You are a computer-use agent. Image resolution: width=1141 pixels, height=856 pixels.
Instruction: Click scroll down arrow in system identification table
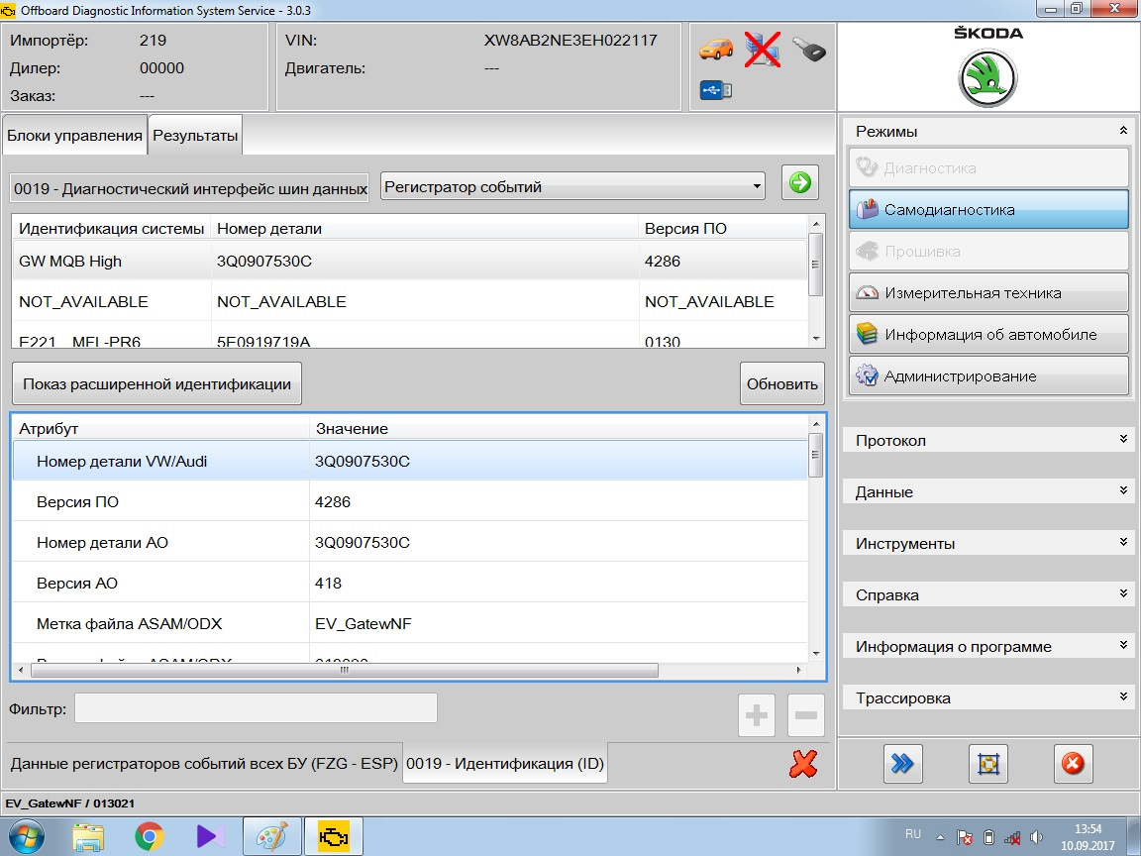[816, 339]
